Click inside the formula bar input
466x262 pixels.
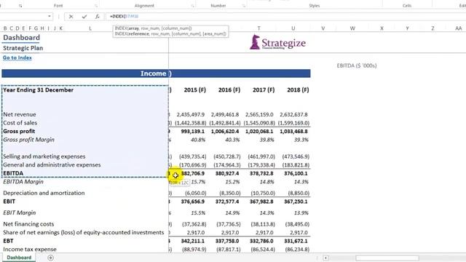pyautogui.click(x=285, y=17)
